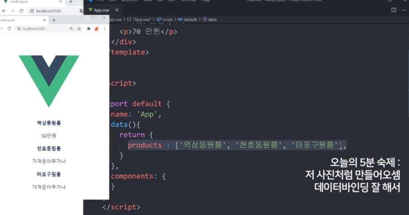Click the "App.vue" object breadcrumb
This screenshot has width=409, height=215.
139,20
